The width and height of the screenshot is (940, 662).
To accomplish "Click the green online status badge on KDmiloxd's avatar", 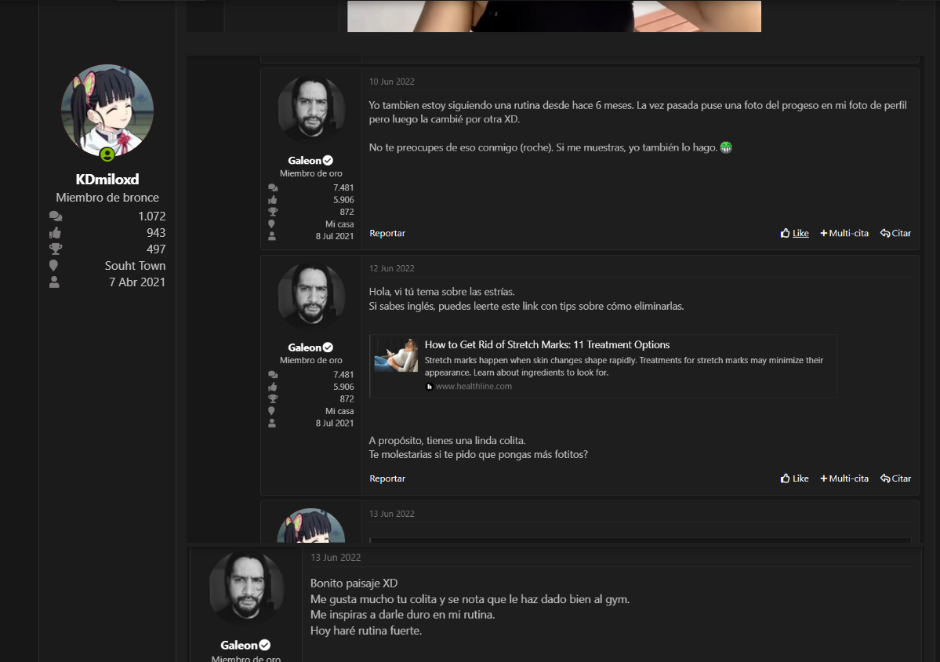I will (107, 155).
